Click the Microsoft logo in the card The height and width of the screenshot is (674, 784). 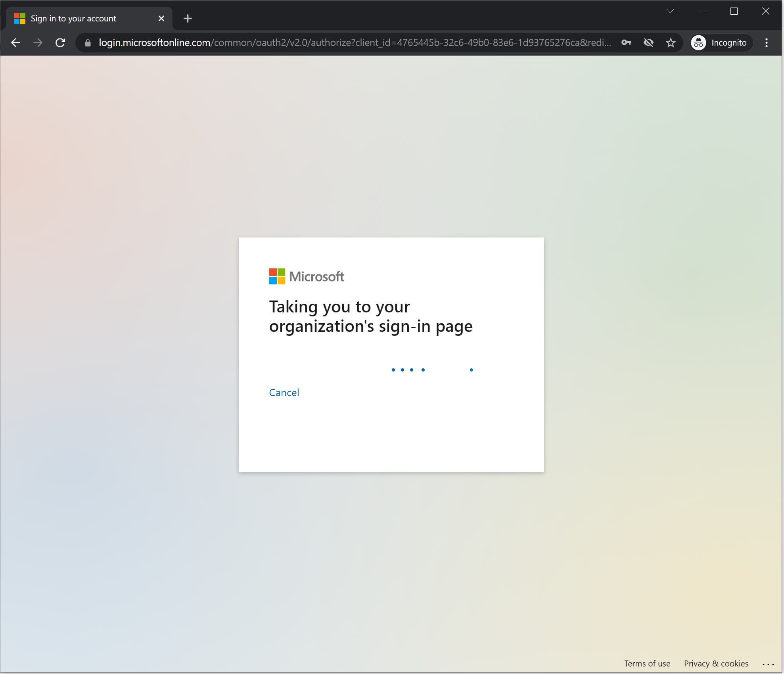[x=307, y=276]
